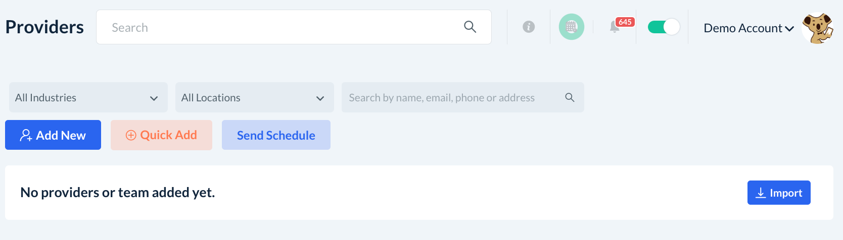Click the Quick Add button label

point(169,135)
